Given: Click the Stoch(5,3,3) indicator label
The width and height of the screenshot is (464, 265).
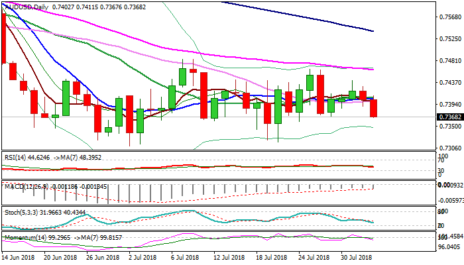Looking at the screenshot, I should point(21,211).
